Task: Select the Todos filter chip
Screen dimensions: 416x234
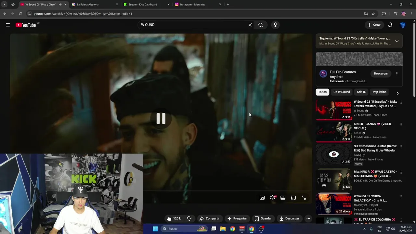Action: 322,92
